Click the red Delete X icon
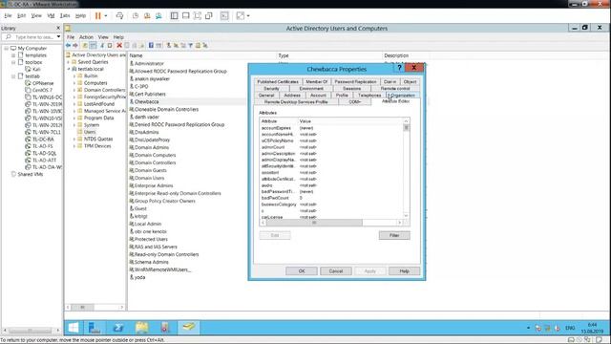The image size is (611, 344). 119,45
